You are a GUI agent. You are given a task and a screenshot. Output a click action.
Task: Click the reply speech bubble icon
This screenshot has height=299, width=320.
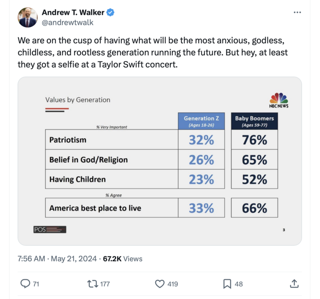coord(25,284)
